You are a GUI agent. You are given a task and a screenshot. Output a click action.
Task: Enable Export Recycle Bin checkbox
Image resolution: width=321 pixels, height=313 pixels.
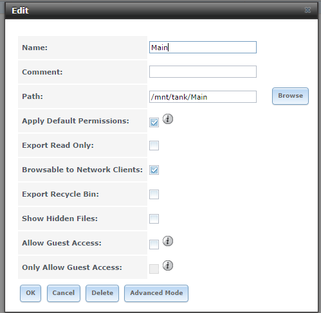point(154,194)
